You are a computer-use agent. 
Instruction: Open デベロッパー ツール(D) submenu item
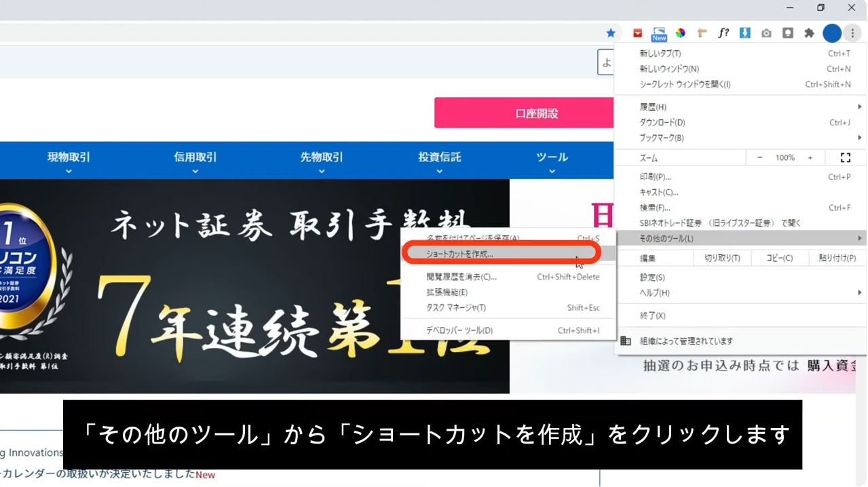click(x=508, y=331)
